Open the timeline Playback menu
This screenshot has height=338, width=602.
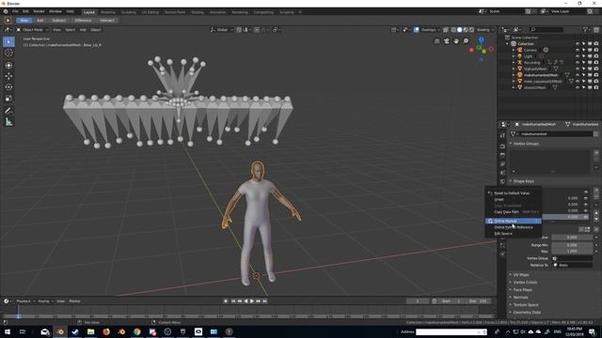click(25, 301)
